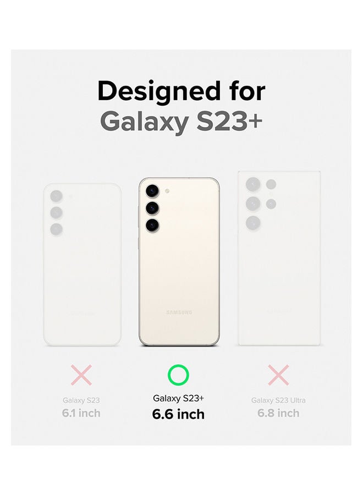Select the highlighted Galaxy S23+ phone image
The height and width of the screenshot is (495, 363).
pos(179,262)
